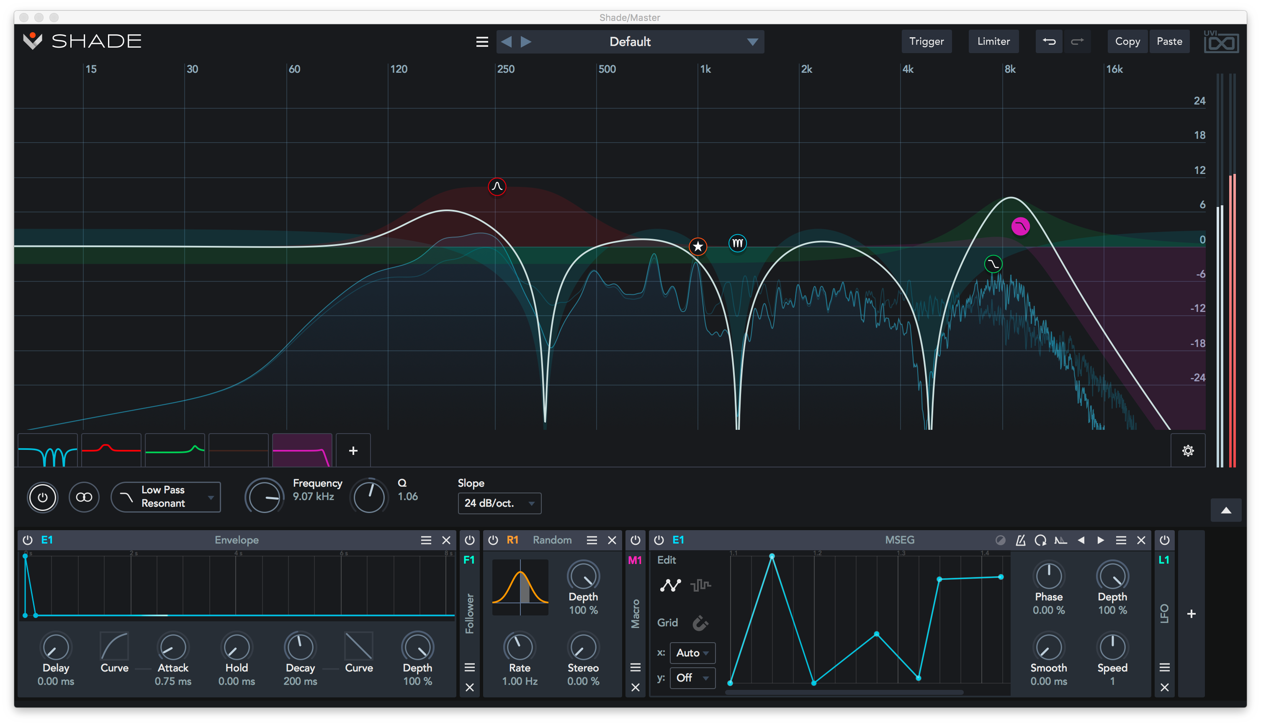Collapse the modulation panel with up arrow

1225,510
